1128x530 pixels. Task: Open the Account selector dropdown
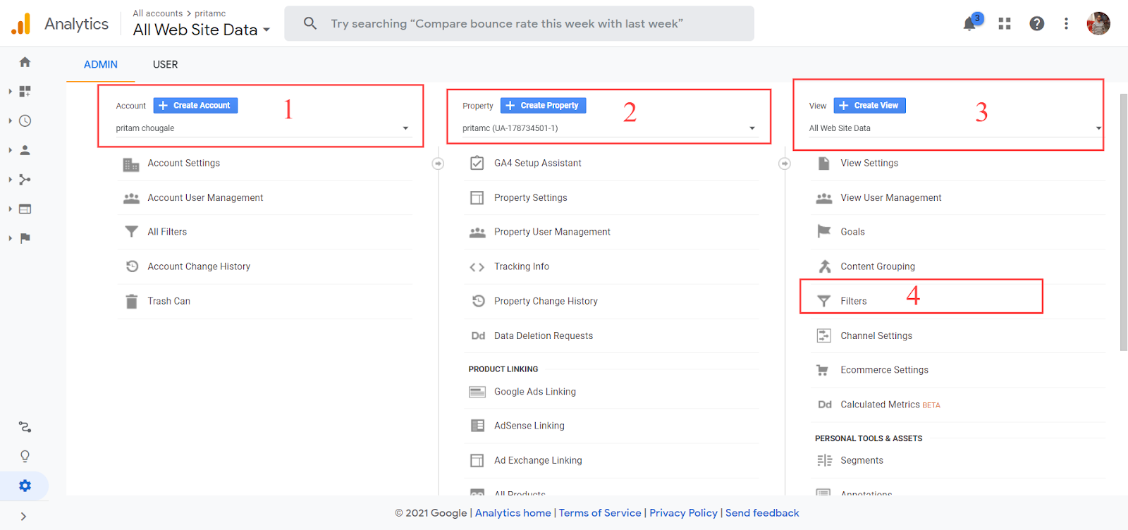[x=262, y=128]
